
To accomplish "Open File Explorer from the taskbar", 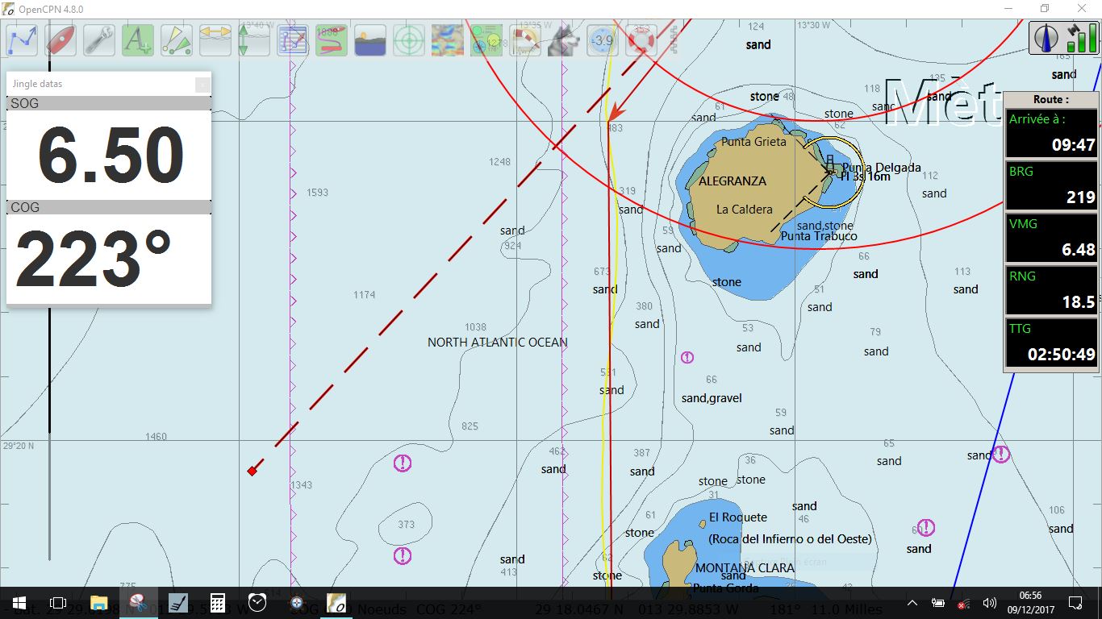I will click(98, 603).
